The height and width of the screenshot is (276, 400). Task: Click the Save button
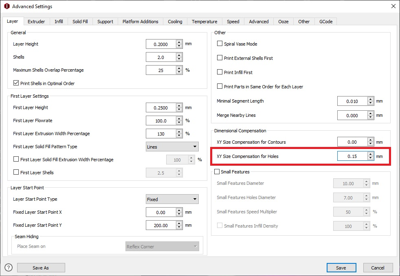point(341,267)
